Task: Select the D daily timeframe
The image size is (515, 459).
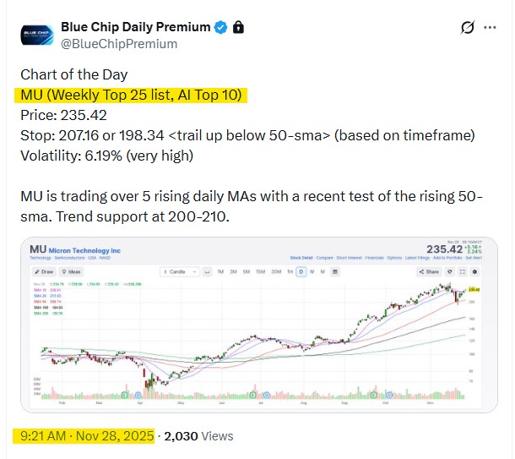Action: pos(299,272)
